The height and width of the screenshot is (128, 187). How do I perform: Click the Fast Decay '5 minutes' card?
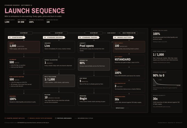[94, 82]
